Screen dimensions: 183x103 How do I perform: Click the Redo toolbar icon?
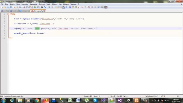(38, 7)
